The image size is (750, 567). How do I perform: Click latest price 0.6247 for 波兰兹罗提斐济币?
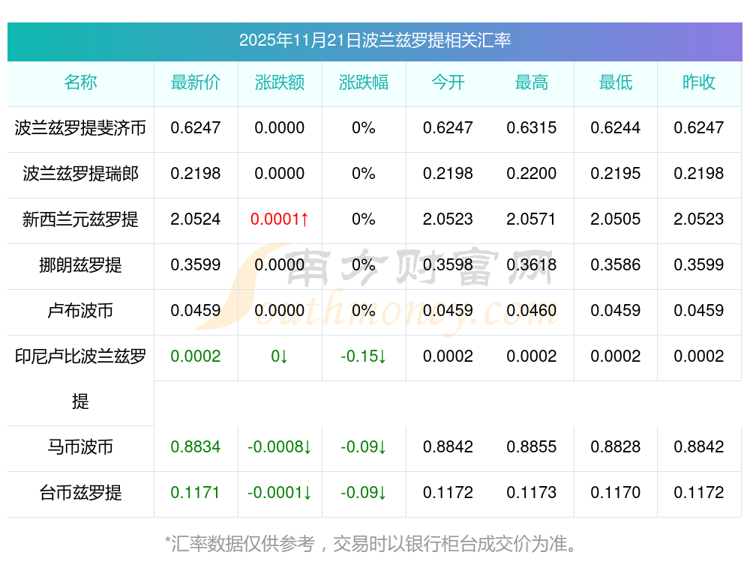pos(196,128)
